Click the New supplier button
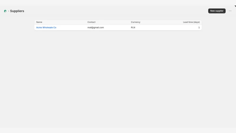The height and width of the screenshot is (133, 236). point(217,11)
